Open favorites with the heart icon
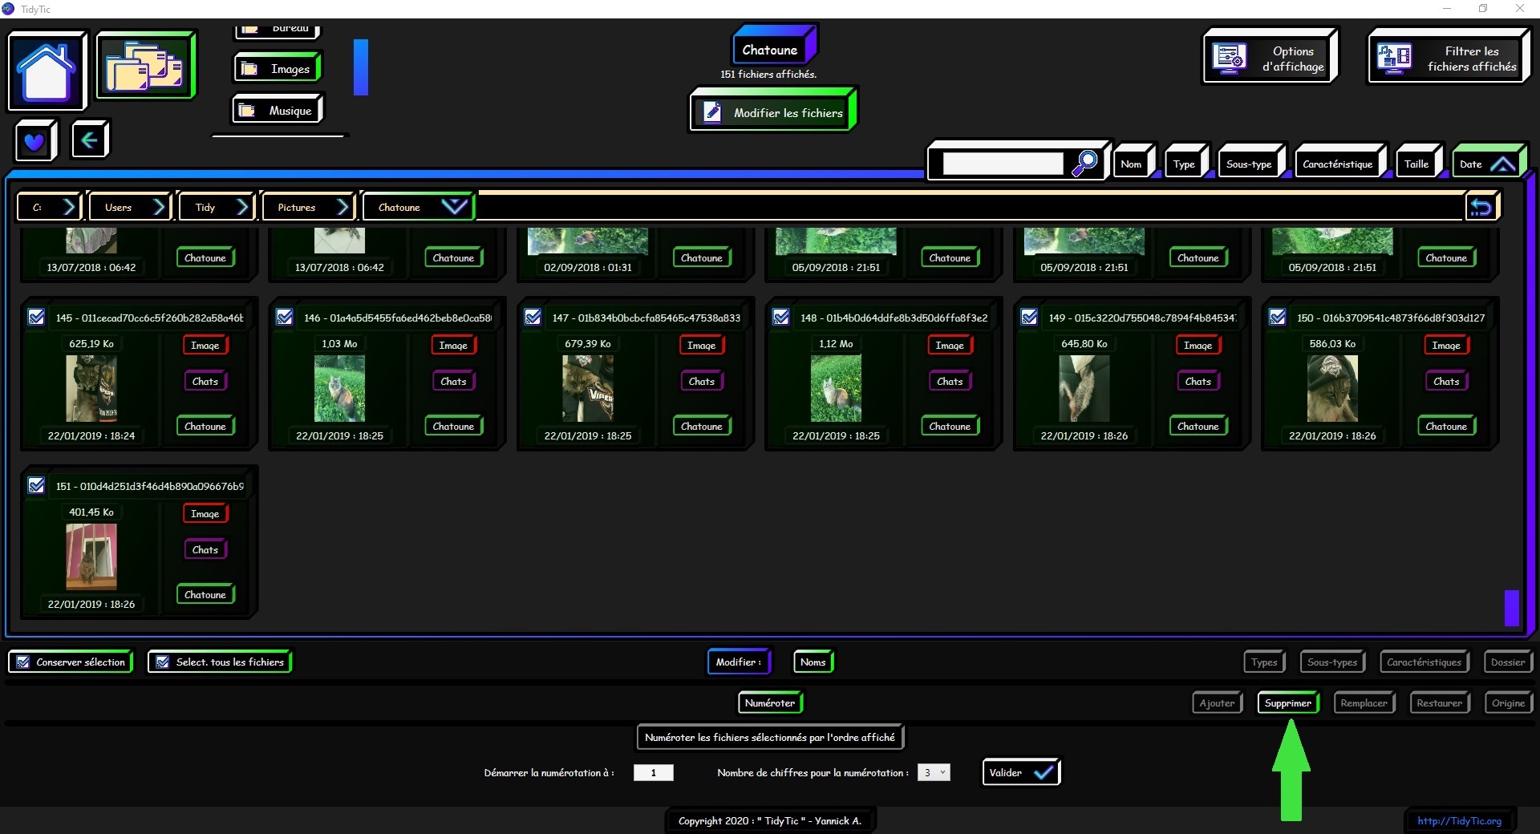1540x834 pixels. point(34,141)
